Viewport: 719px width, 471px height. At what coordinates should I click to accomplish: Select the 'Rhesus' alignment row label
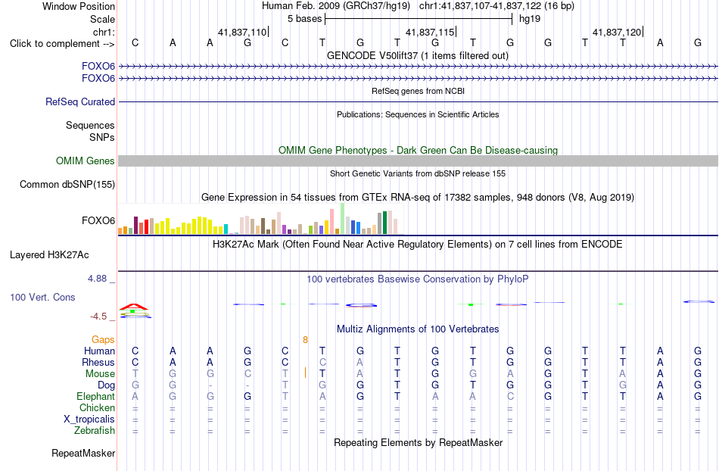point(98,362)
